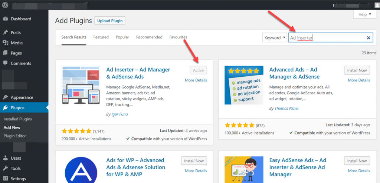Click 'Last Updated: 4 weeks ago' text
380x183 pixels.
(x=183, y=131)
